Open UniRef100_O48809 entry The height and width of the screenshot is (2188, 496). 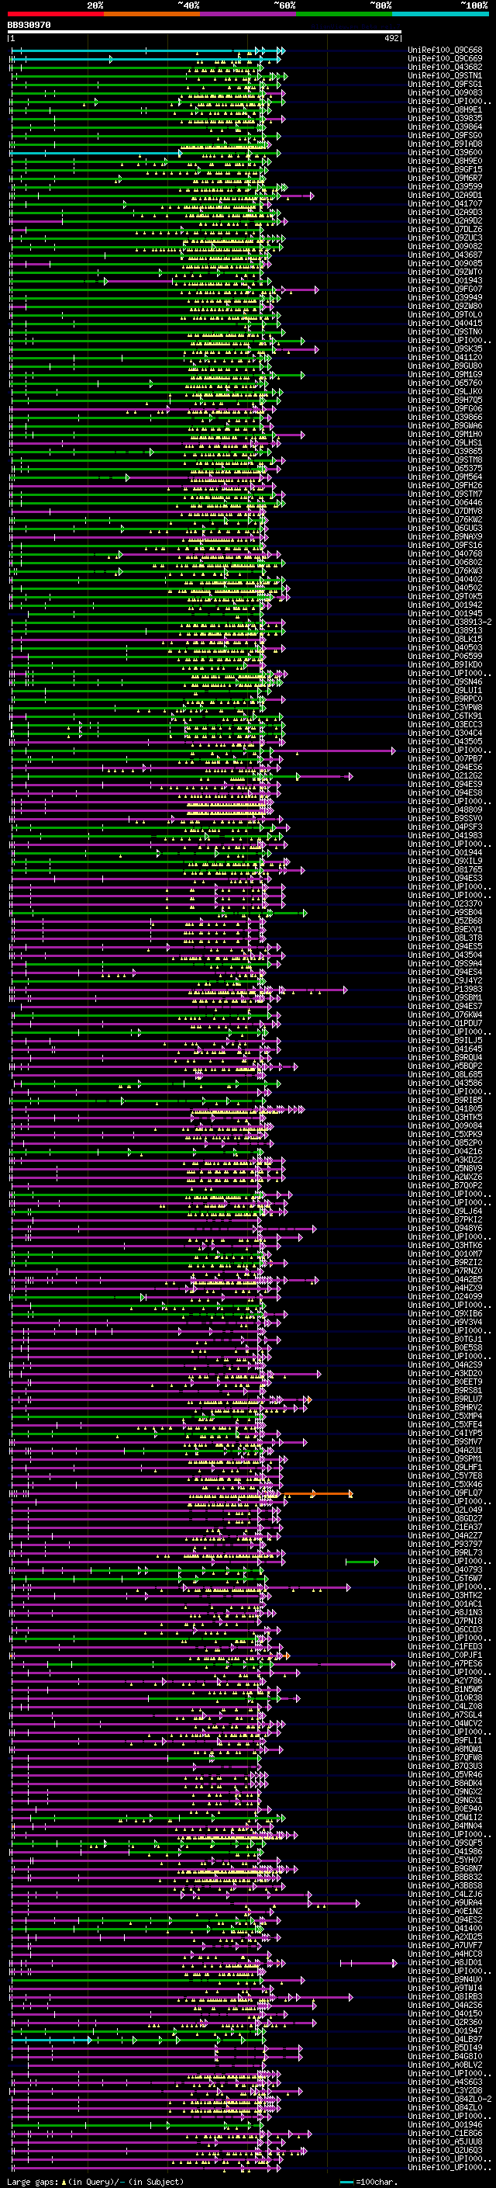click(445, 810)
